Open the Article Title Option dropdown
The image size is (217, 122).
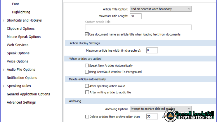(160, 9)
